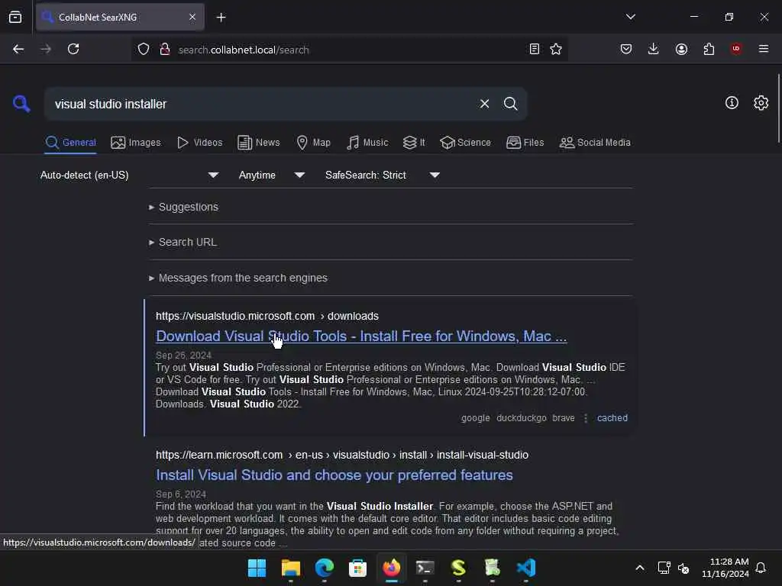The width and height of the screenshot is (782, 586).
Task: Click the google engine label
Action: tap(475, 418)
